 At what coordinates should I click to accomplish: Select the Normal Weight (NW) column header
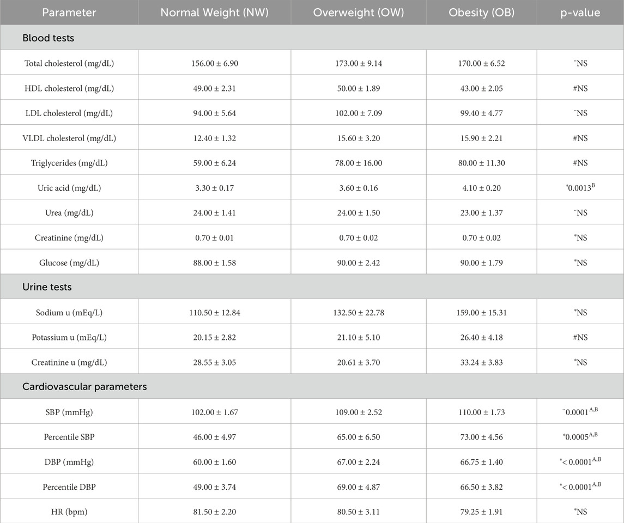coord(214,13)
